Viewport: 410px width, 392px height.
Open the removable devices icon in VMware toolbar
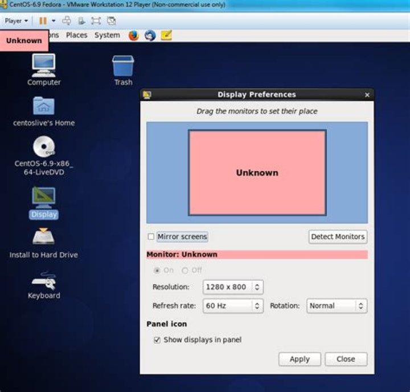(x=81, y=21)
